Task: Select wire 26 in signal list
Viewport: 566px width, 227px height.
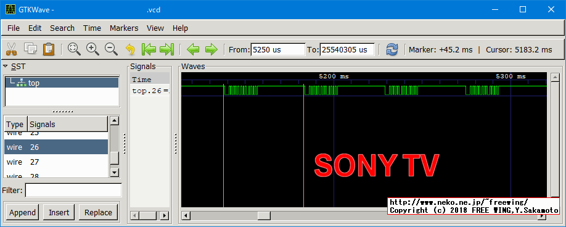Action: pyautogui.click(x=56, y=147)
